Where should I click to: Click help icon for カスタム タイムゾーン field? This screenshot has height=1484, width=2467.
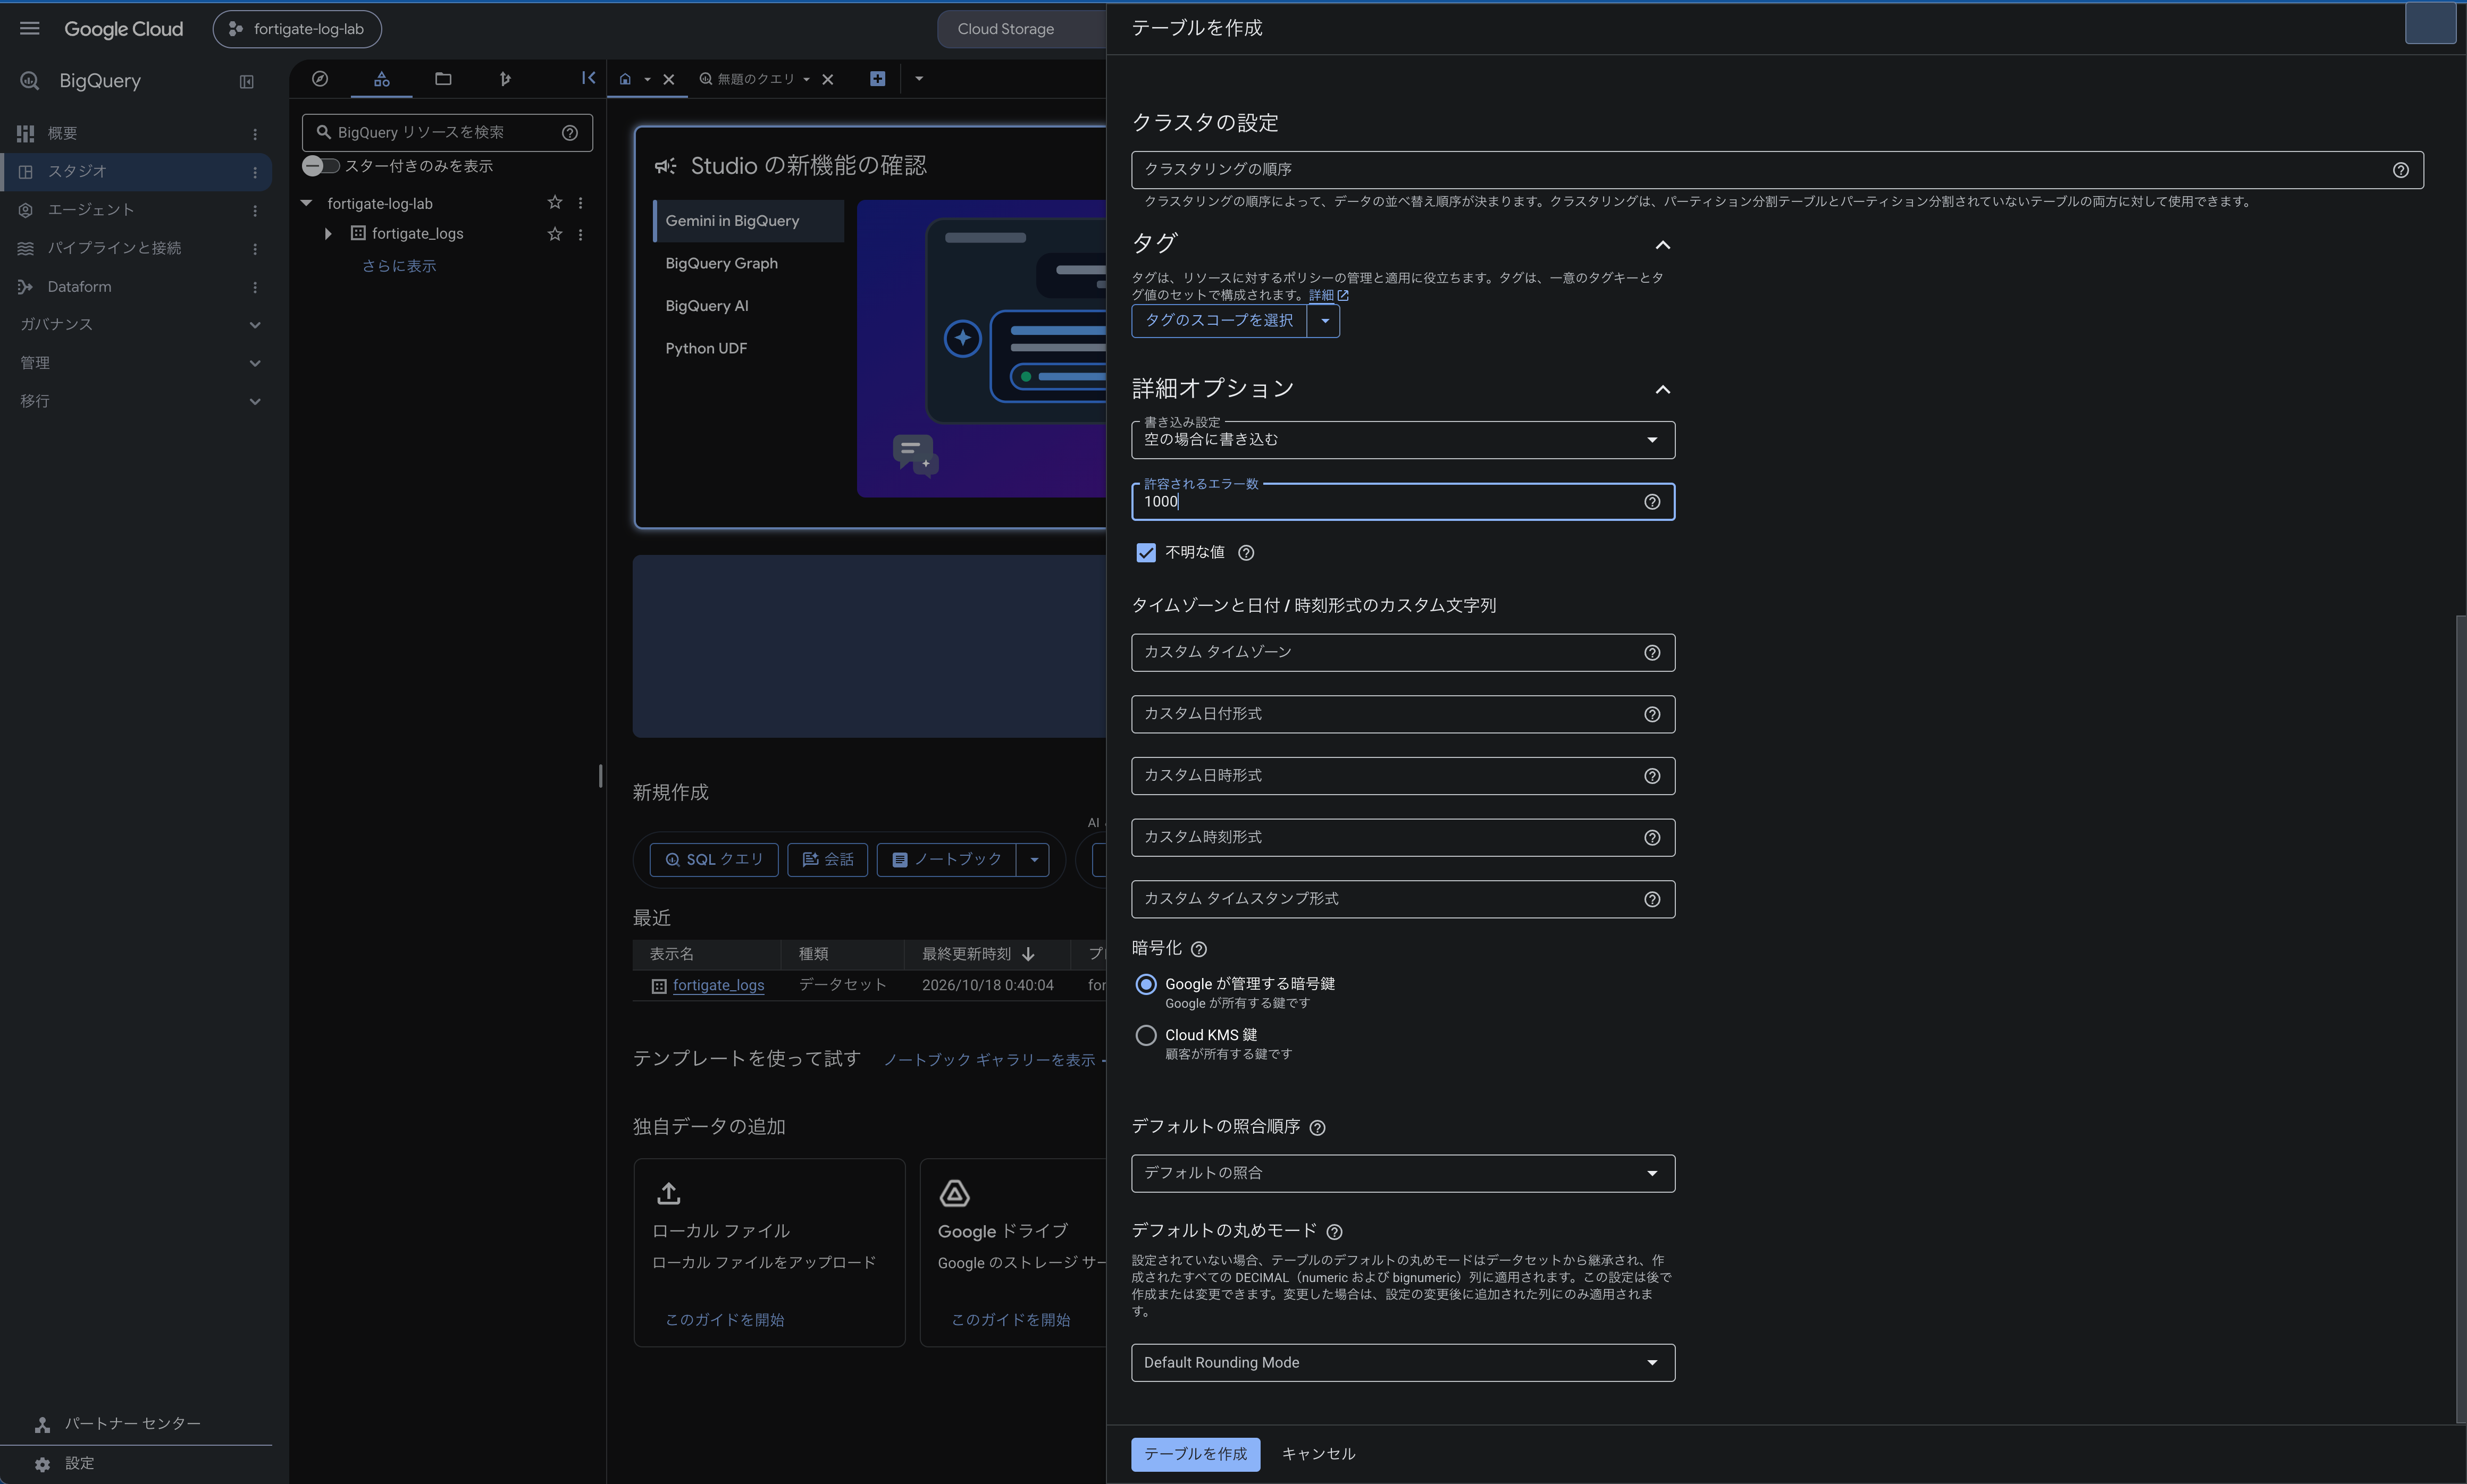pos(1652,653)
